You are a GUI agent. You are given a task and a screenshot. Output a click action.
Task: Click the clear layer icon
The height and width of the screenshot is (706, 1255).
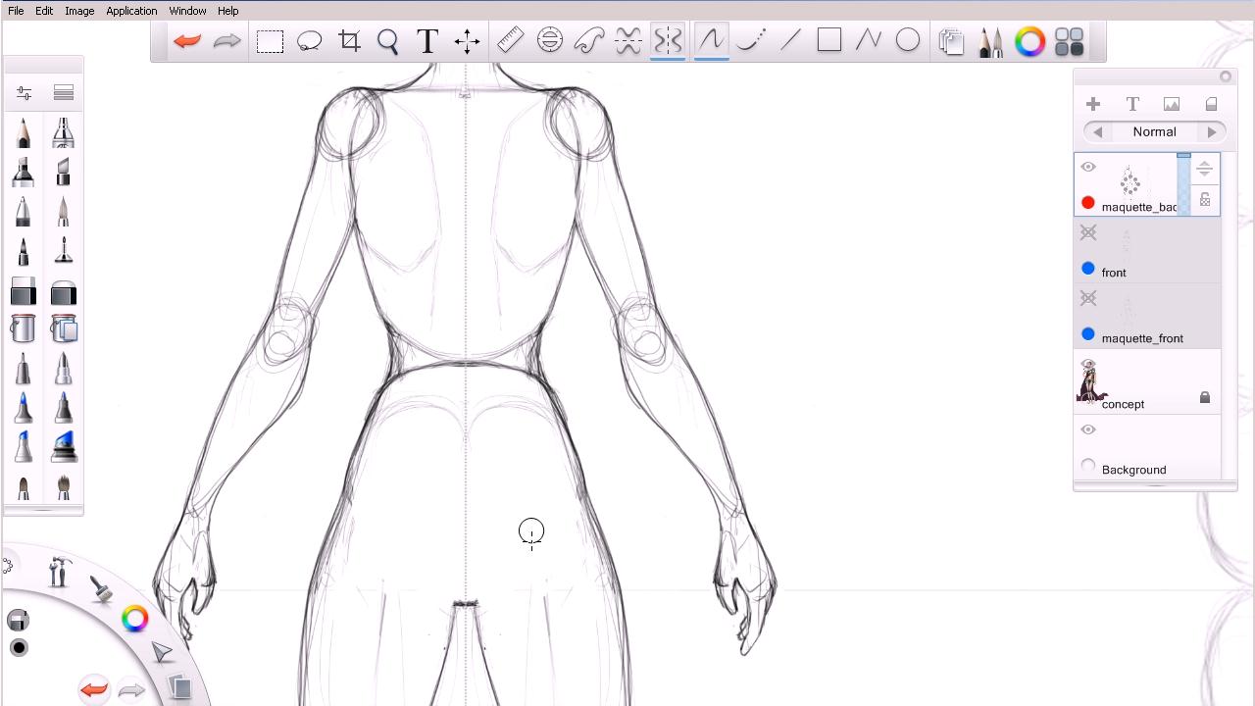tap(1211, 104)
